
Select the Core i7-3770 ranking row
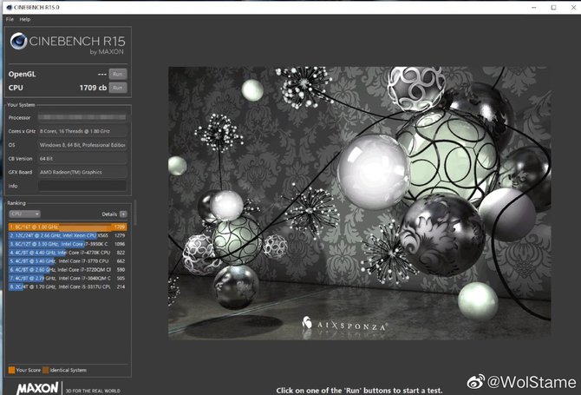(x=68, y=261)
